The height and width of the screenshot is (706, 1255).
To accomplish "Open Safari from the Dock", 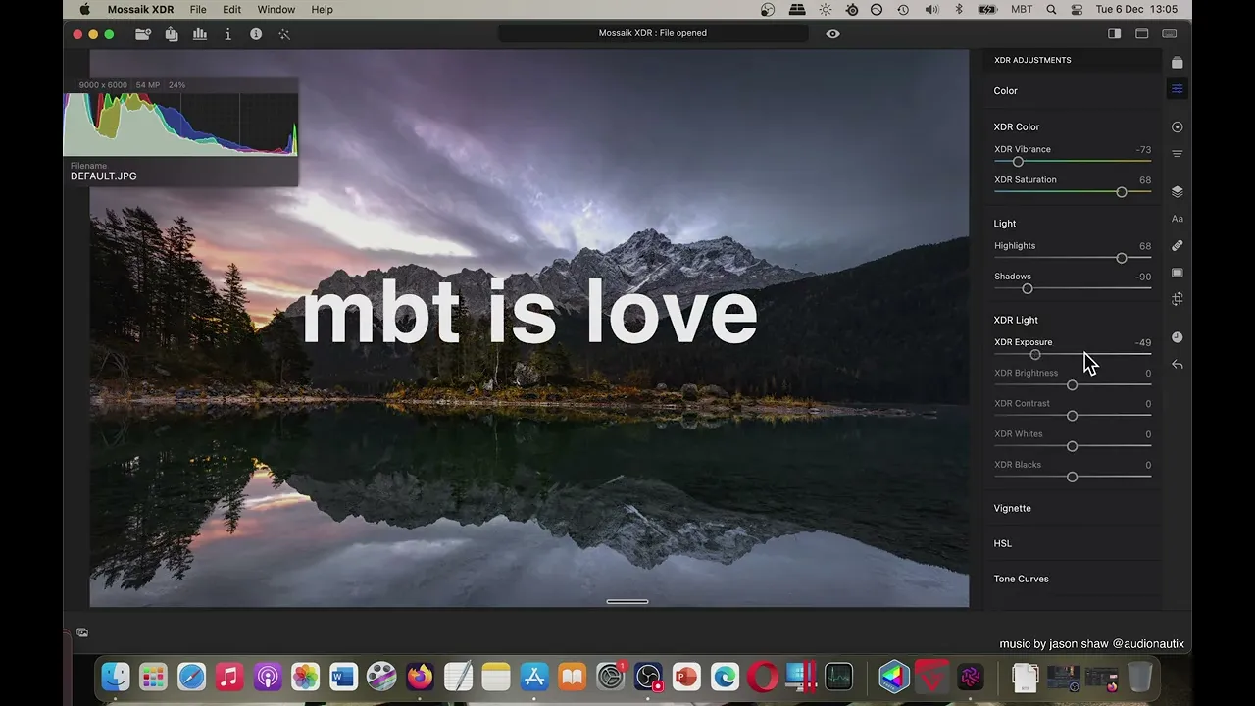I will (x=191, y=677).
